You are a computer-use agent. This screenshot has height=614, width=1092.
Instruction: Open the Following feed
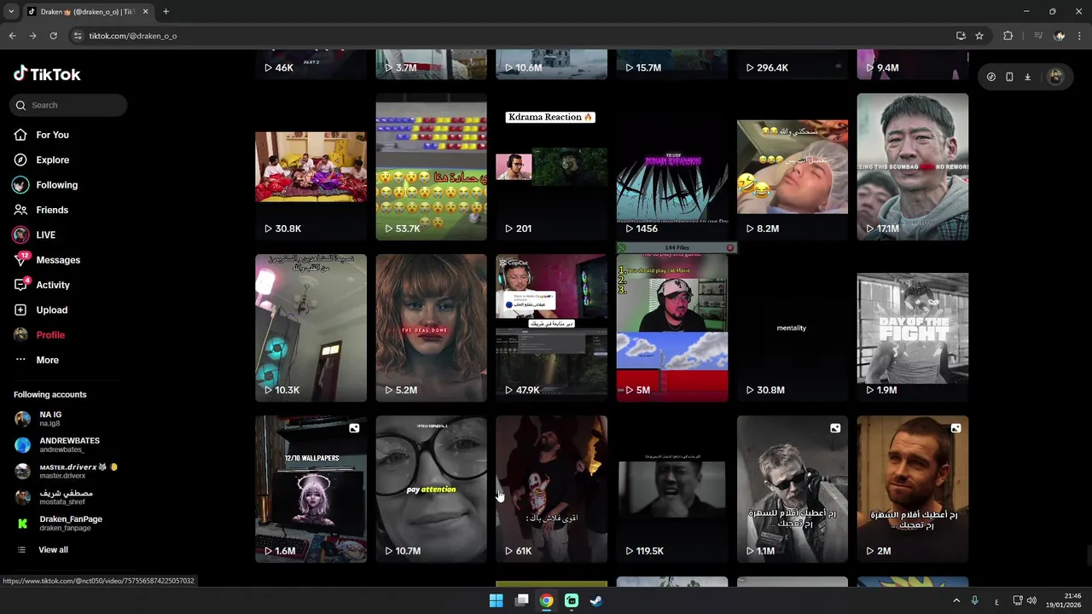(x=56, y=185)
